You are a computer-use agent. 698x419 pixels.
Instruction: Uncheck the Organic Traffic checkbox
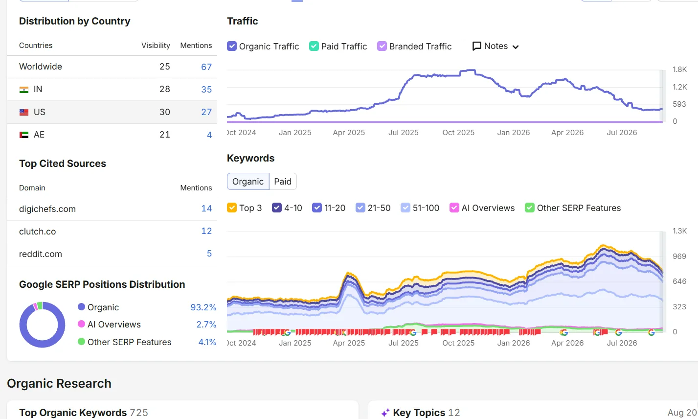(232, 46)
